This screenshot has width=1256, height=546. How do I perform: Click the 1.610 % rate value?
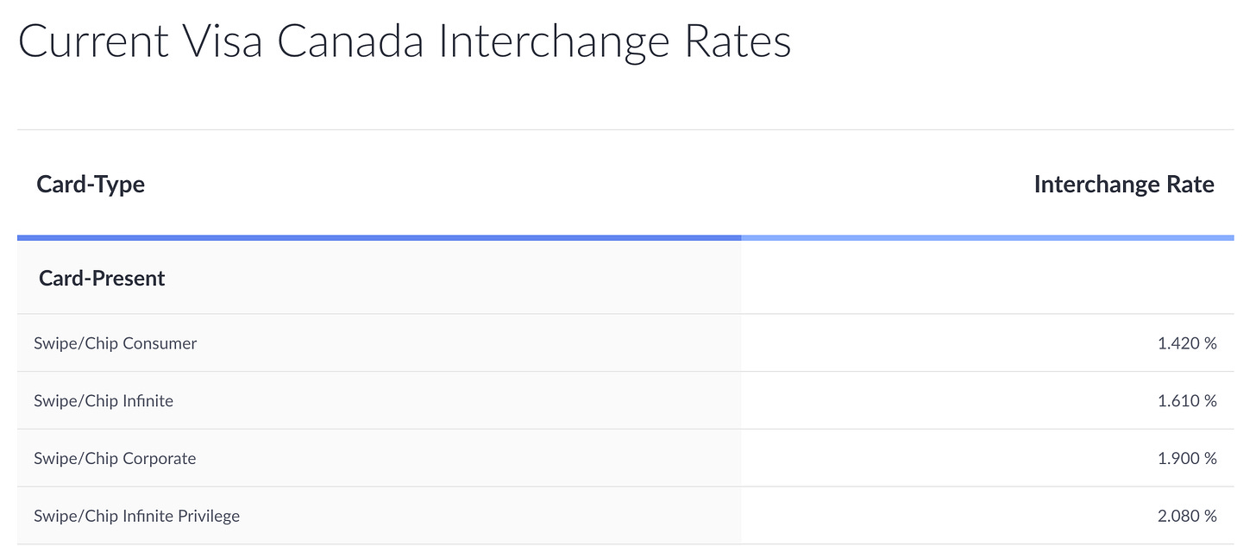(x=1187, y=401)
